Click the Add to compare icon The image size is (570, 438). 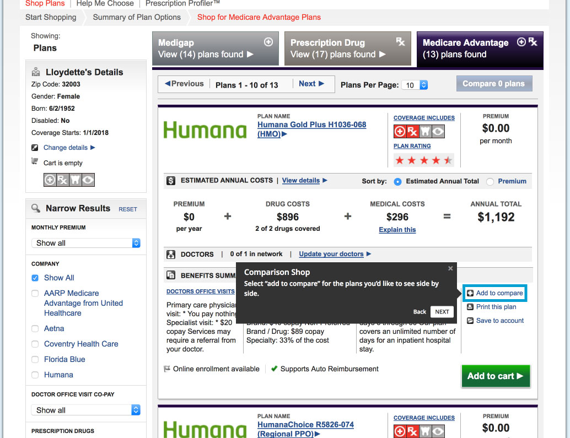point(470,293)
